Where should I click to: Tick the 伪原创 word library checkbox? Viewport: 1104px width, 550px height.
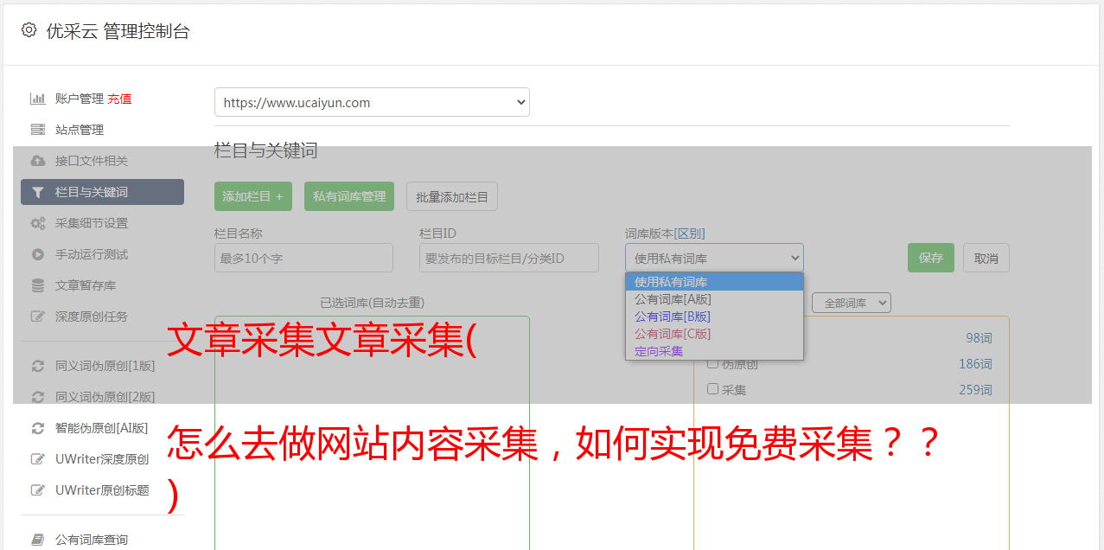713,363
